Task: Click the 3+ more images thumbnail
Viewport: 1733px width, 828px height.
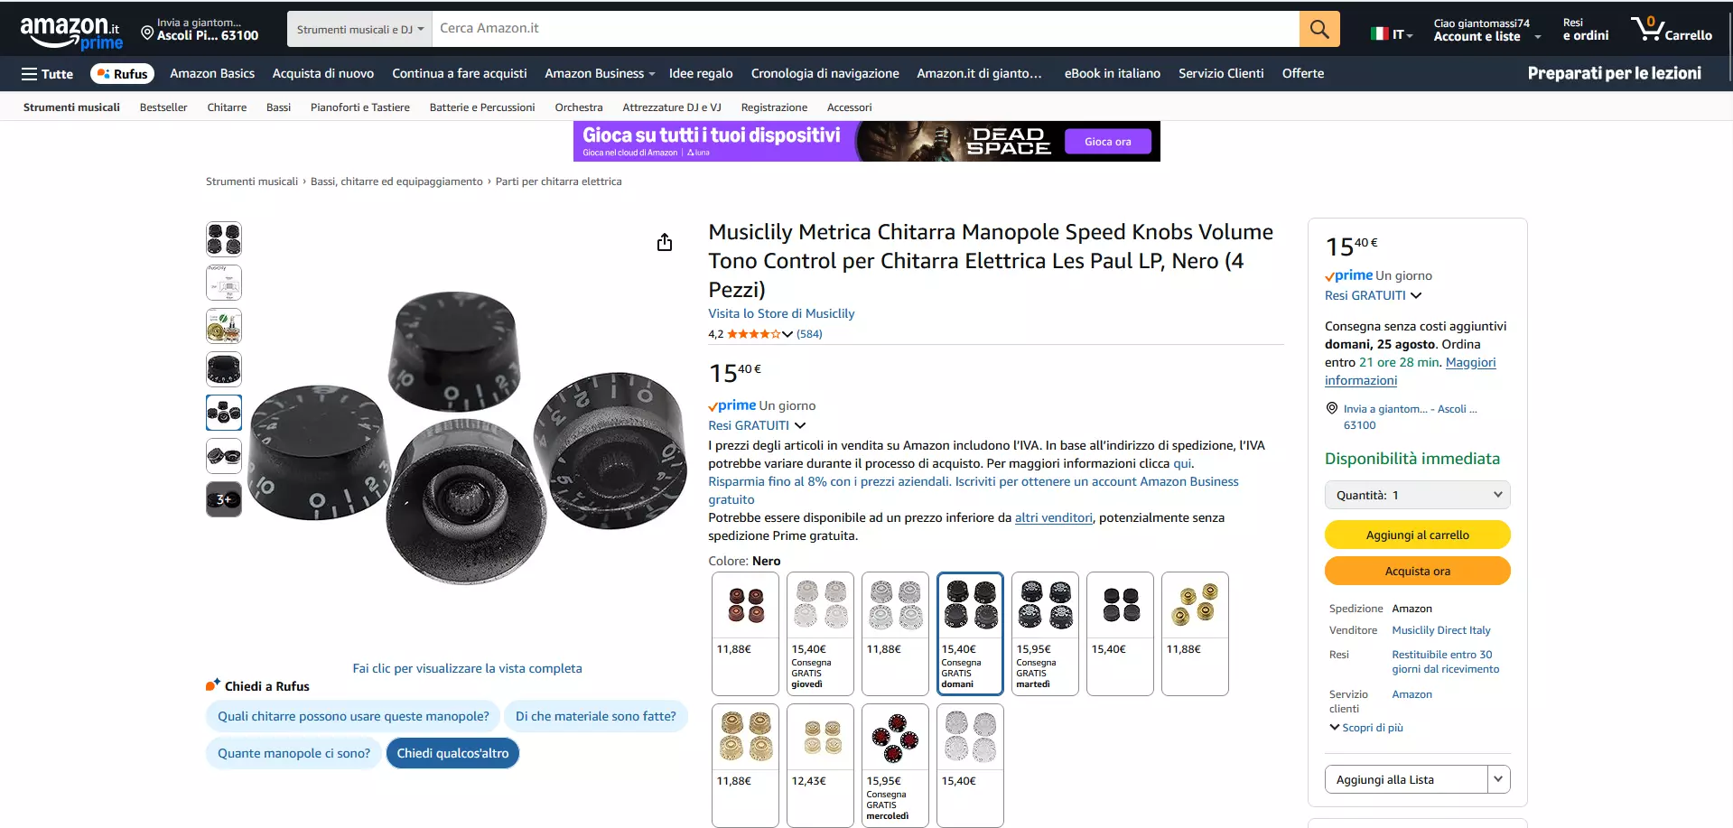Action: click(x=224, y=499)
